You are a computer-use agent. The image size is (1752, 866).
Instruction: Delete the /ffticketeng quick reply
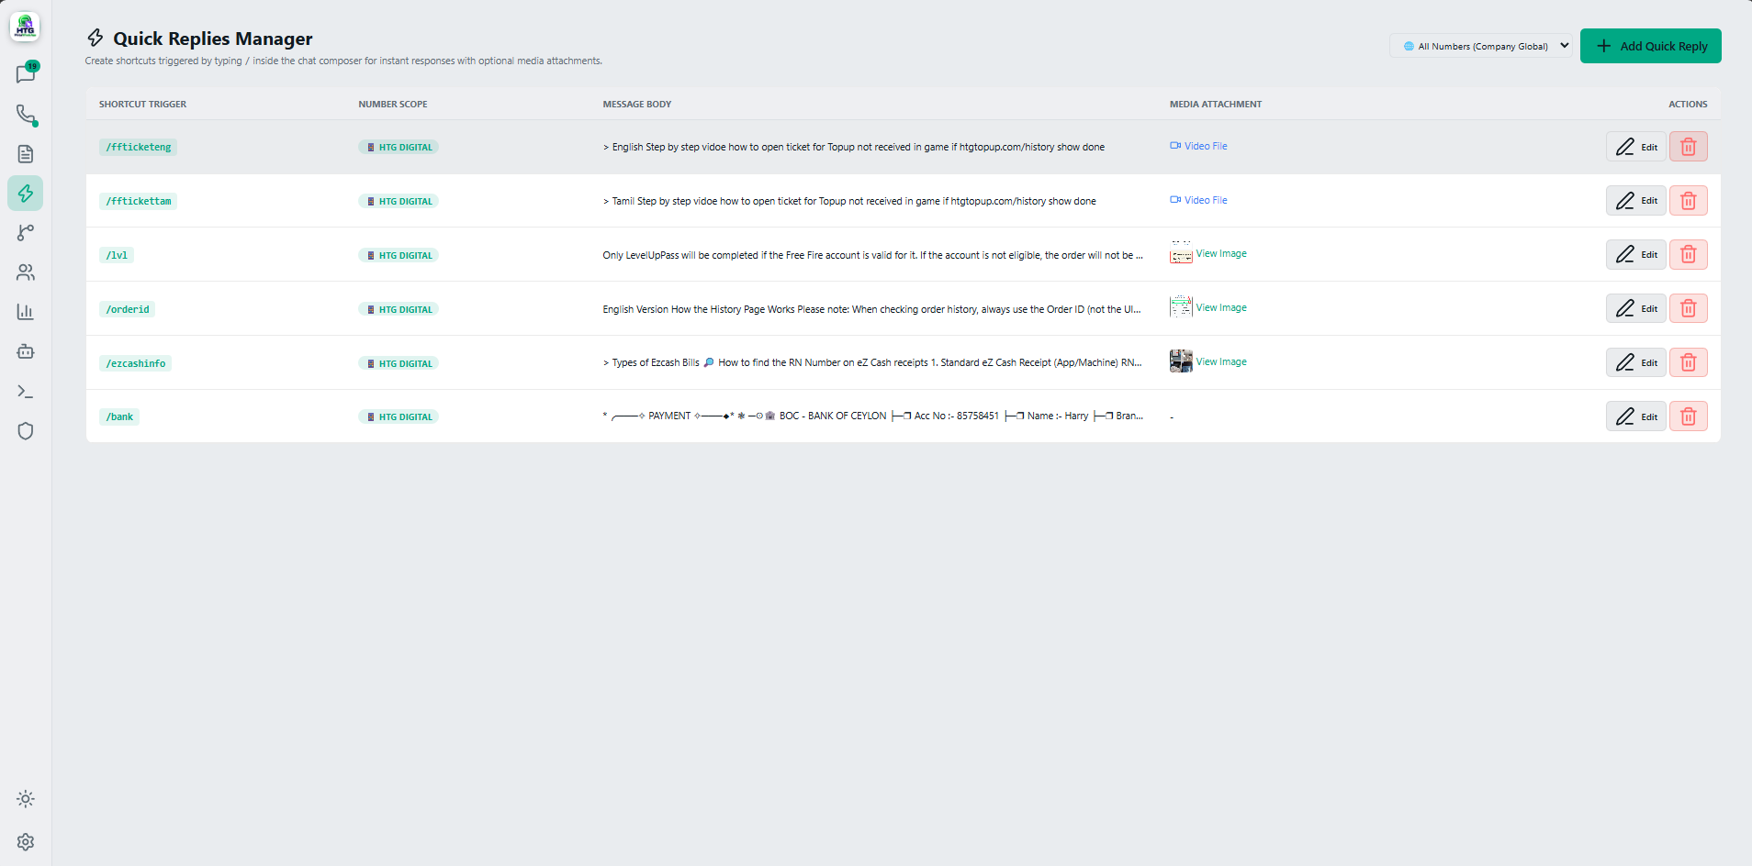1688,147
